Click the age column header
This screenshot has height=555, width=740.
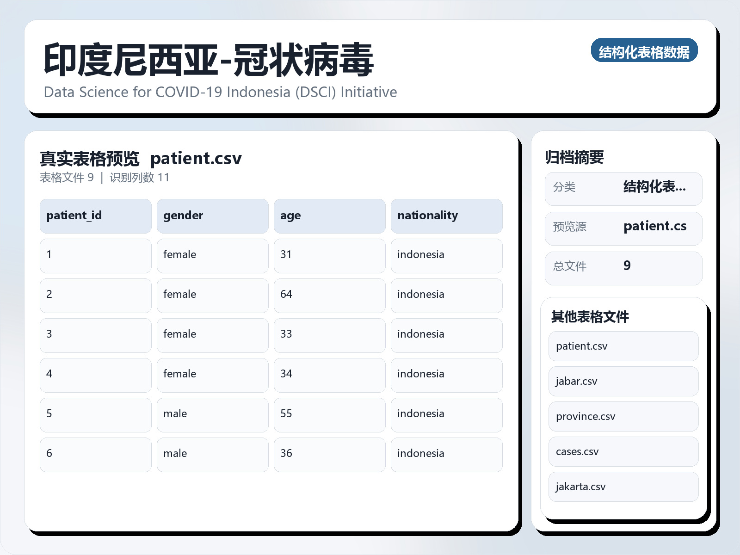[329, 216]
